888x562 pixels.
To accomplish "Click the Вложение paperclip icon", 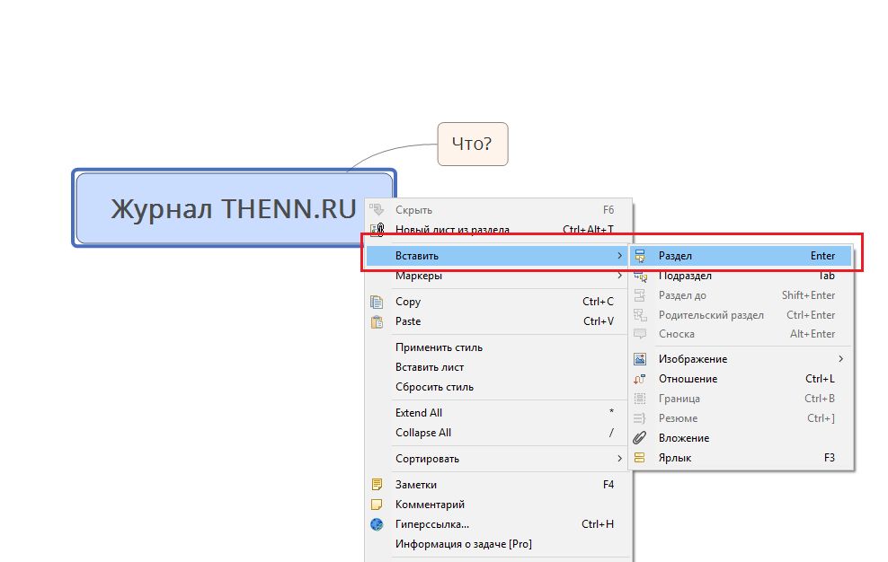I will click(x=640, y=438).
